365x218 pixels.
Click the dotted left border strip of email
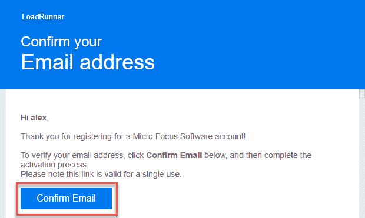pyautogui.click(x=3, y=153)
